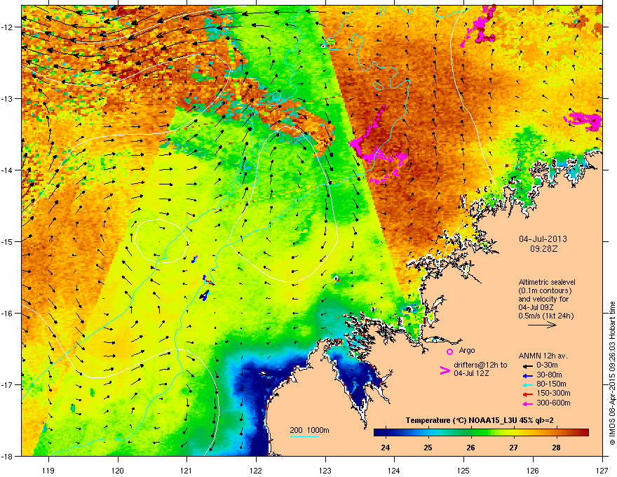617x477 pixels.
Task: Click the '09:28Z' time label
Action: pyautogui.click(x=544, y=249)
